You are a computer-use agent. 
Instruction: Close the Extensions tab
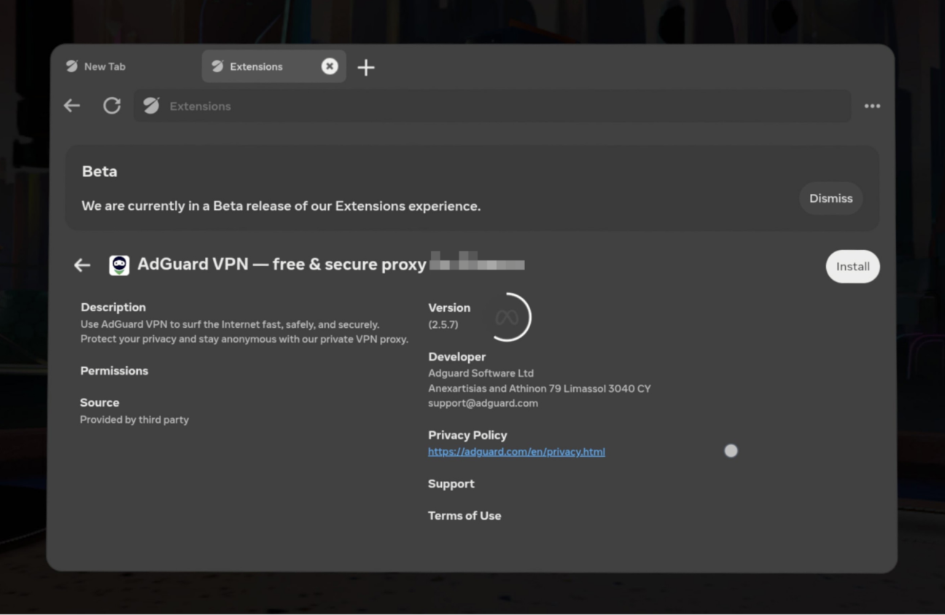[330, 66]
